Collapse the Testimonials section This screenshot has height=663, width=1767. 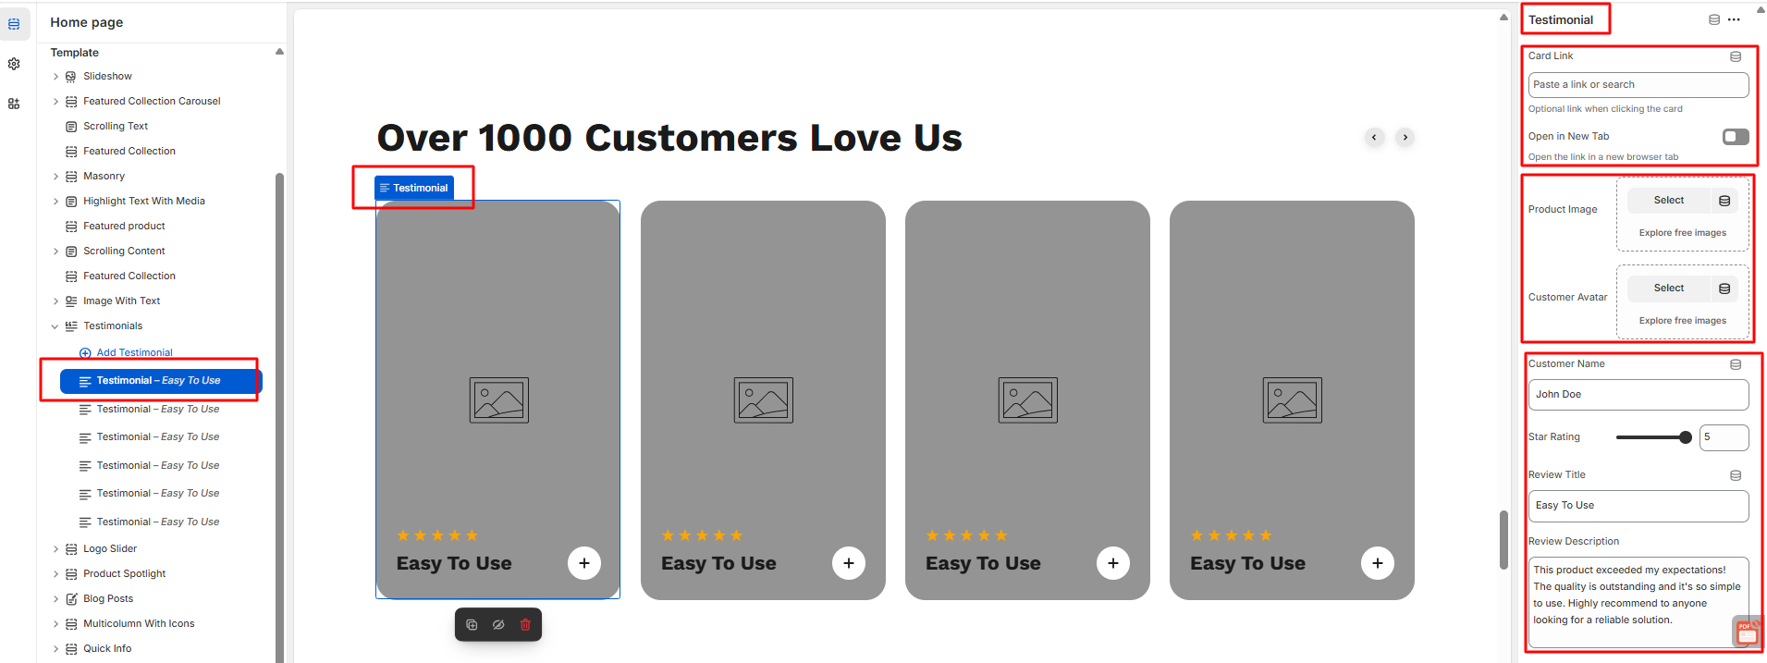point(55,326)
